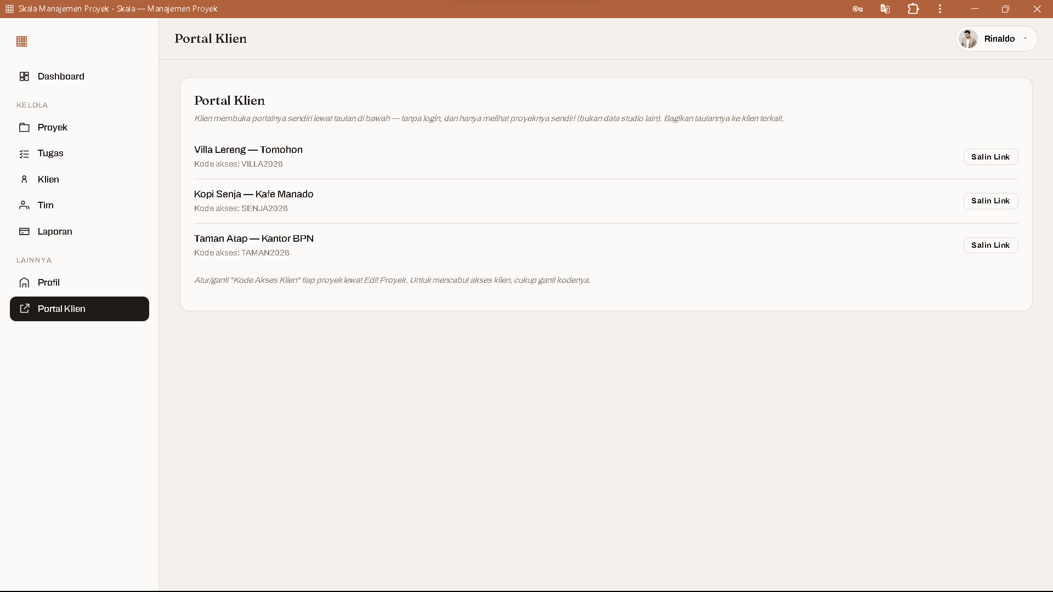1053x592 pixels.
Task: Open the Laporan section
Action: coord(80,231)
